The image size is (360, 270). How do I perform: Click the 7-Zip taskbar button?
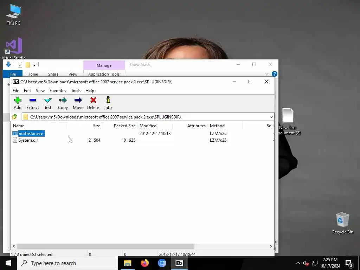point(179,263)
